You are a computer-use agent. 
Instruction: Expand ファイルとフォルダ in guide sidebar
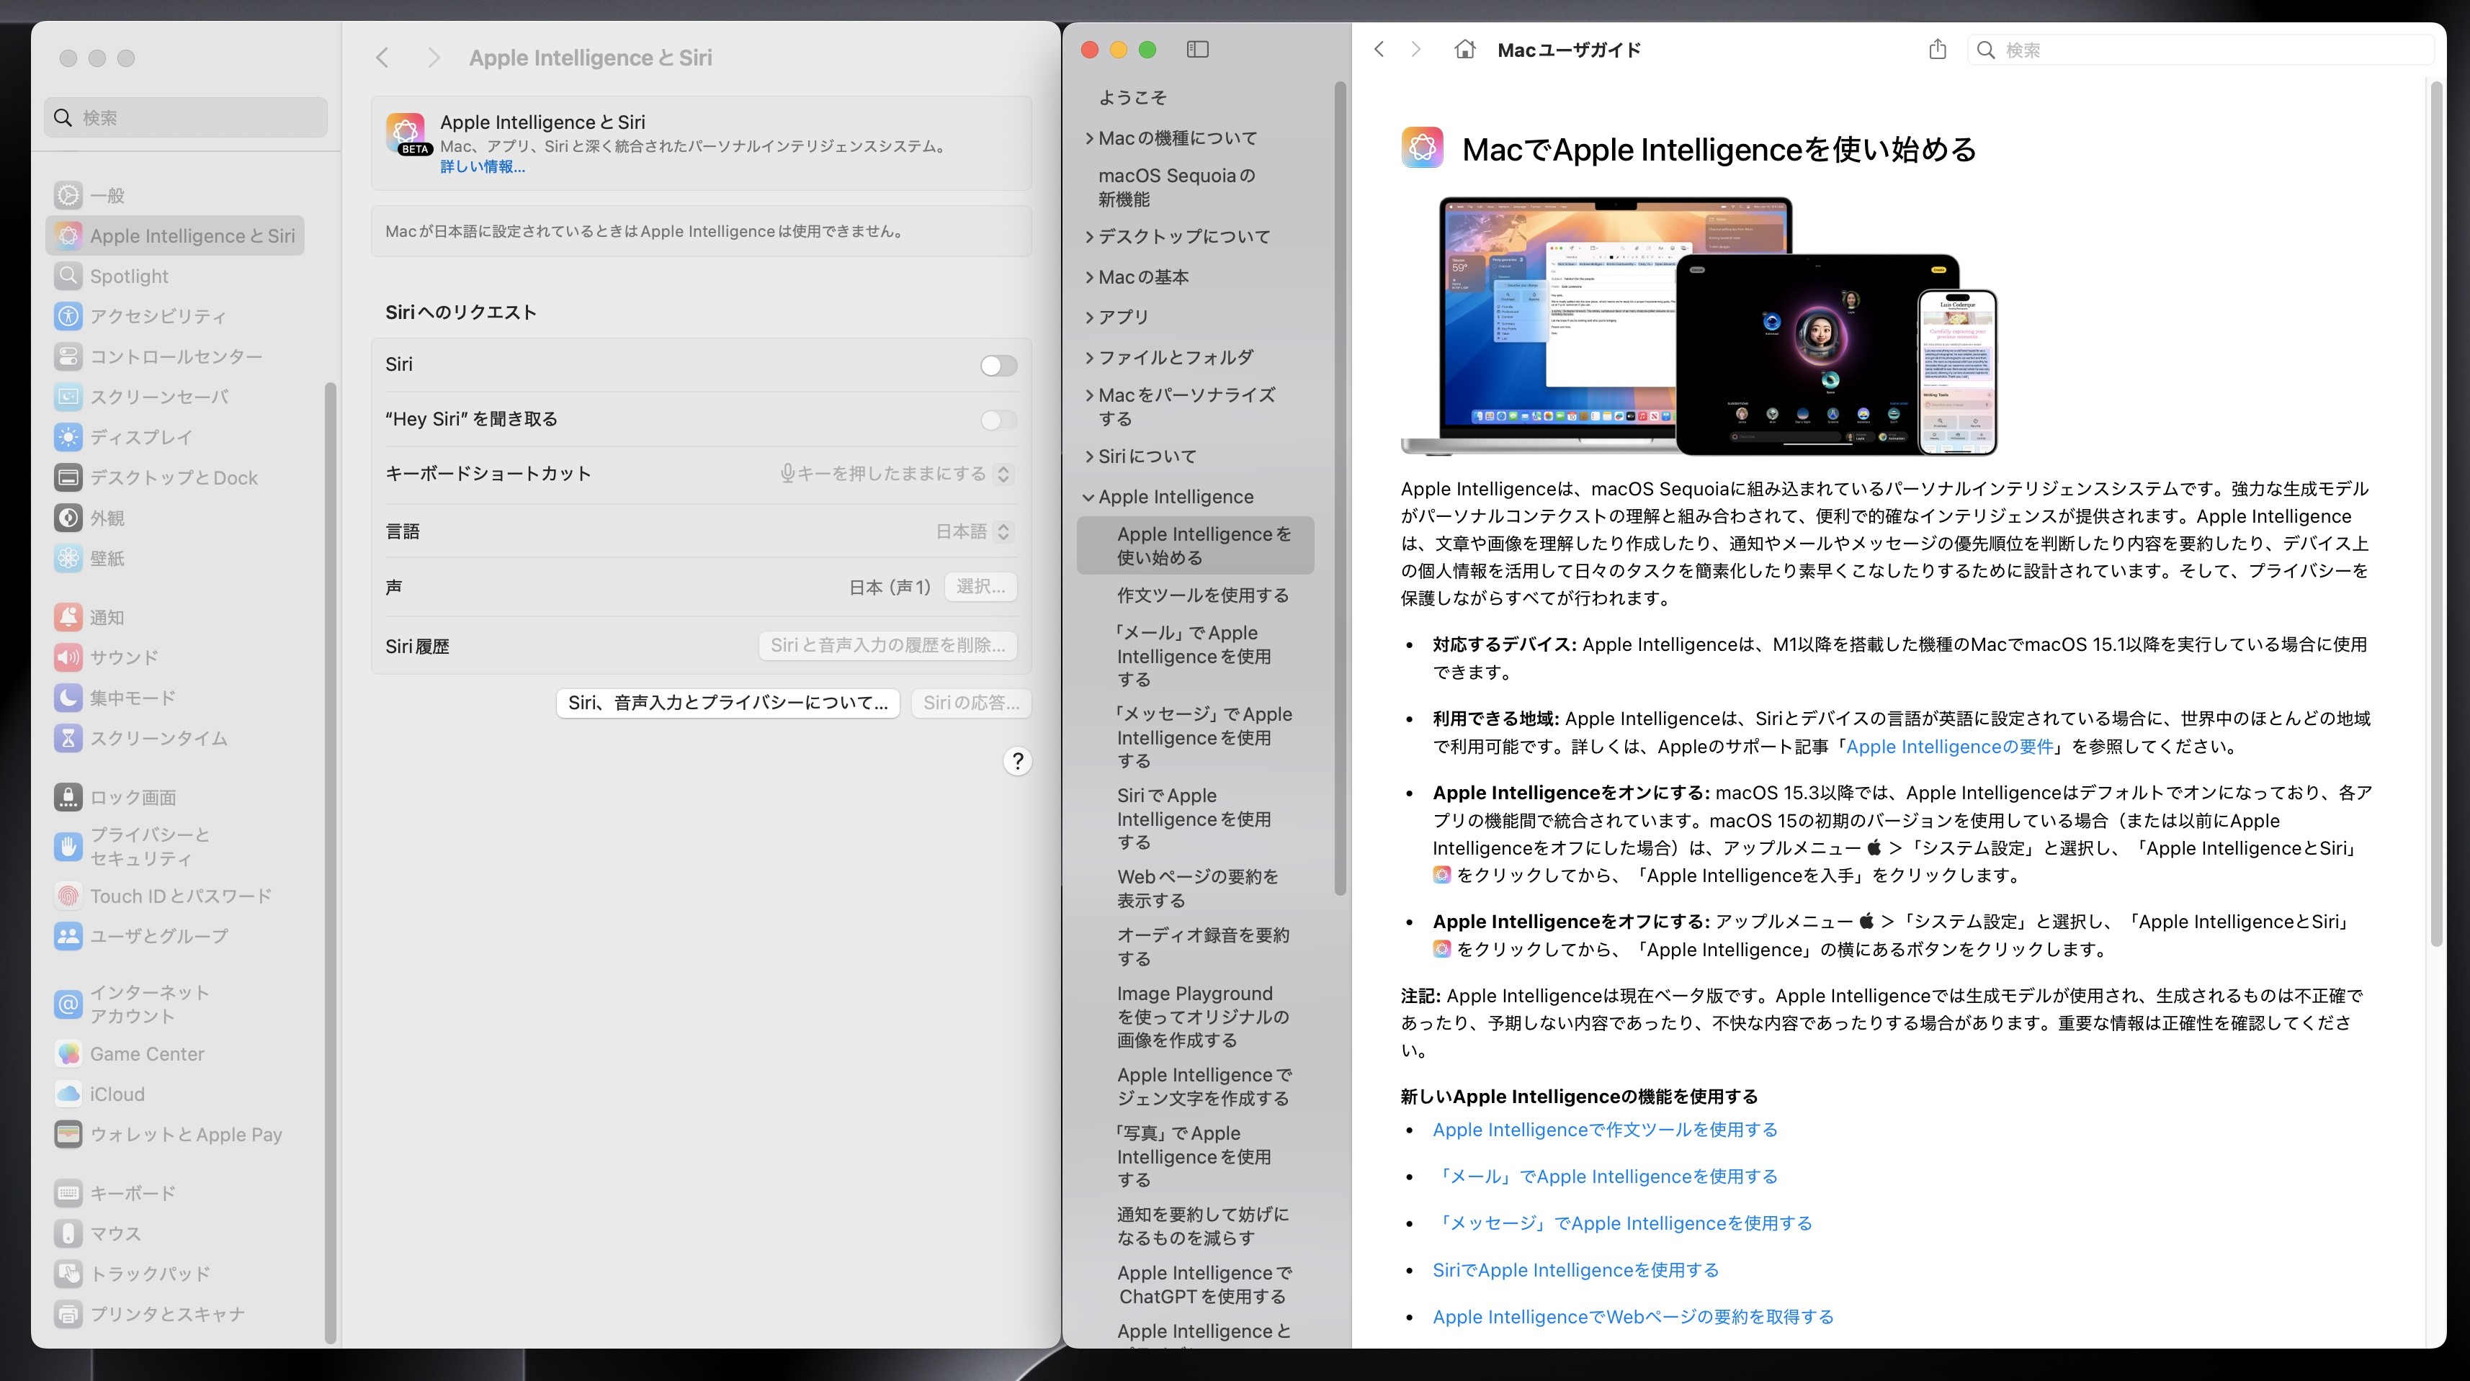click(x=1089, y=357)
